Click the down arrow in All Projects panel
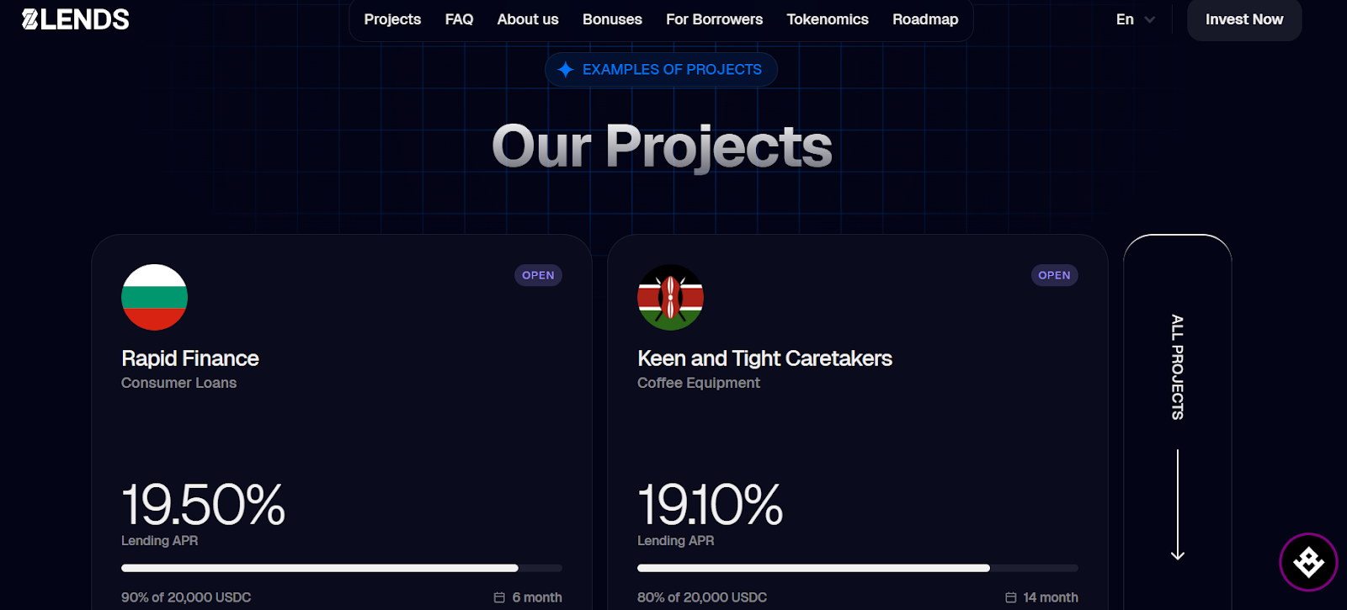 pyautogui.click(x=1178, y=505)
